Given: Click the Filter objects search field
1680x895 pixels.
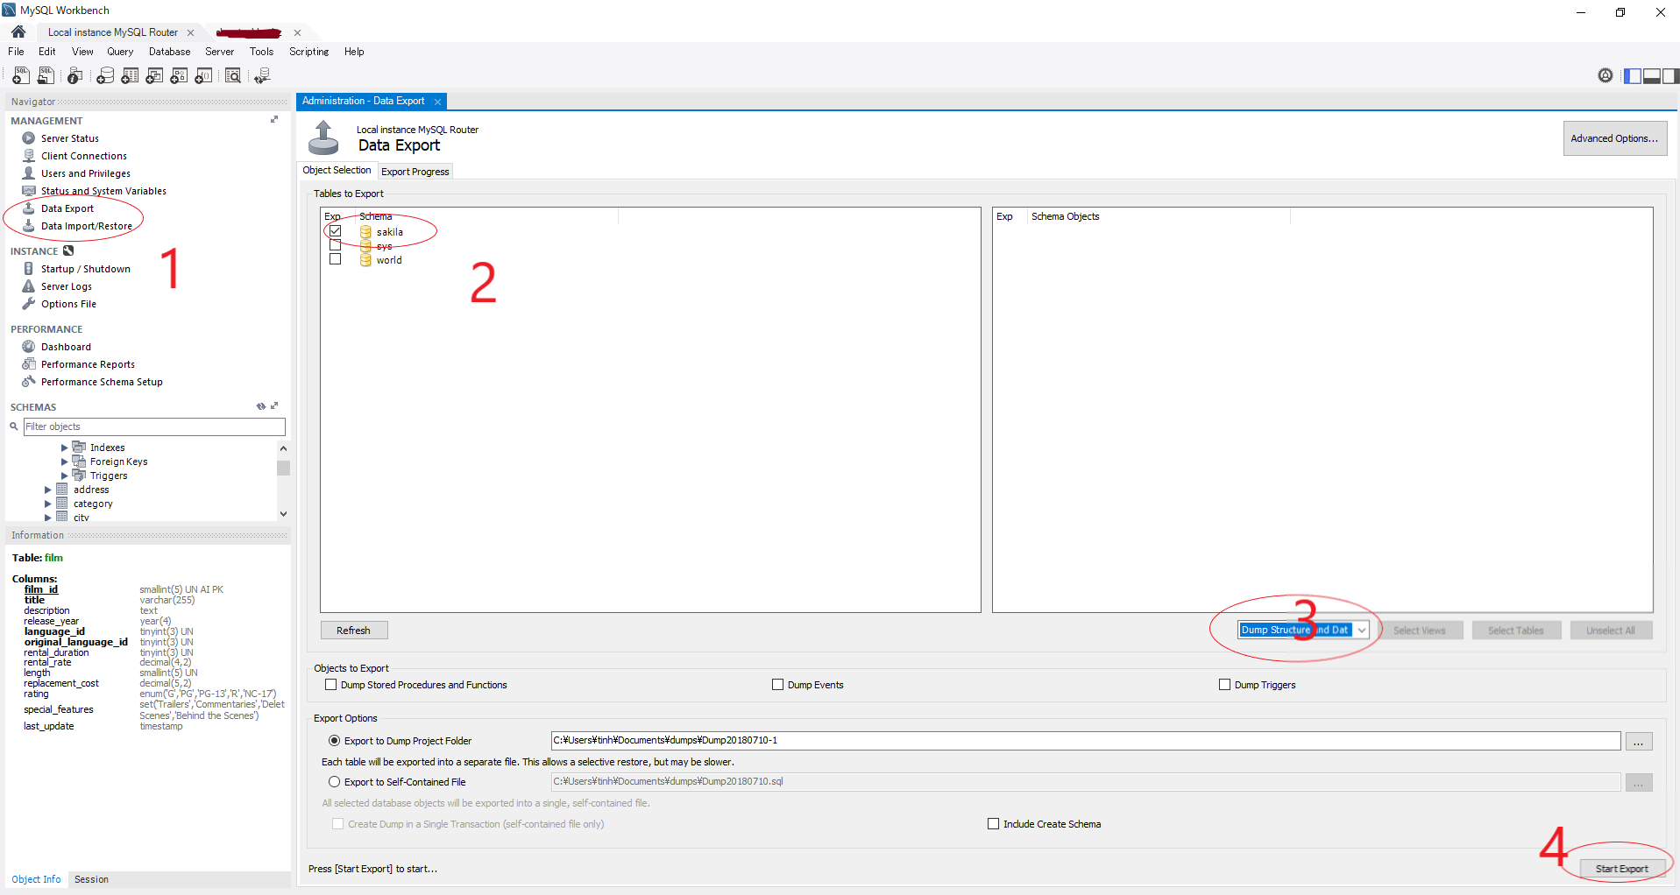Looking at the screenshot, I should coord(154,426).
